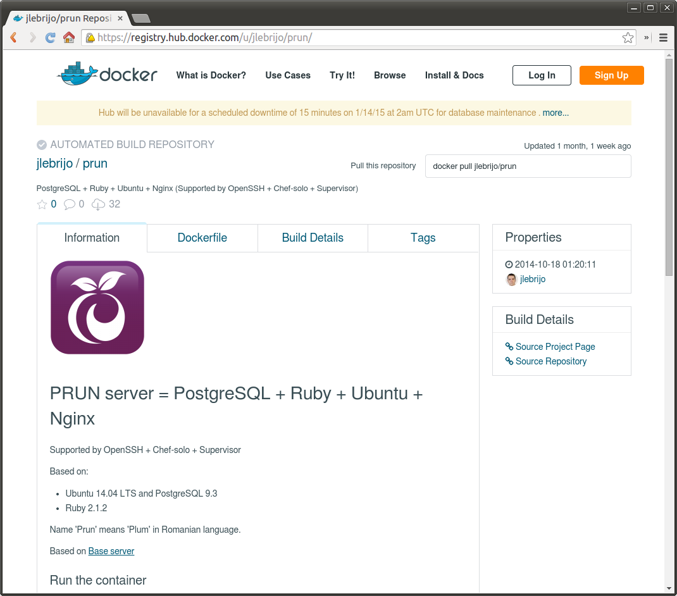Switch to the Build Details tab
The height and width of the screenshot is (596, 677).
click(x=313, y=237)
